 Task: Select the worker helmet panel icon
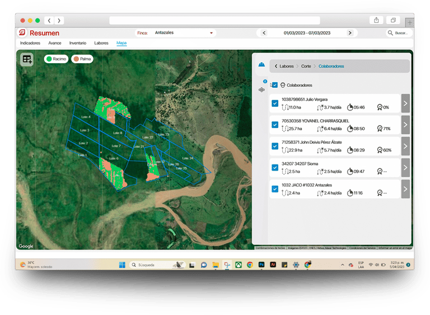[x=261, y=65]
